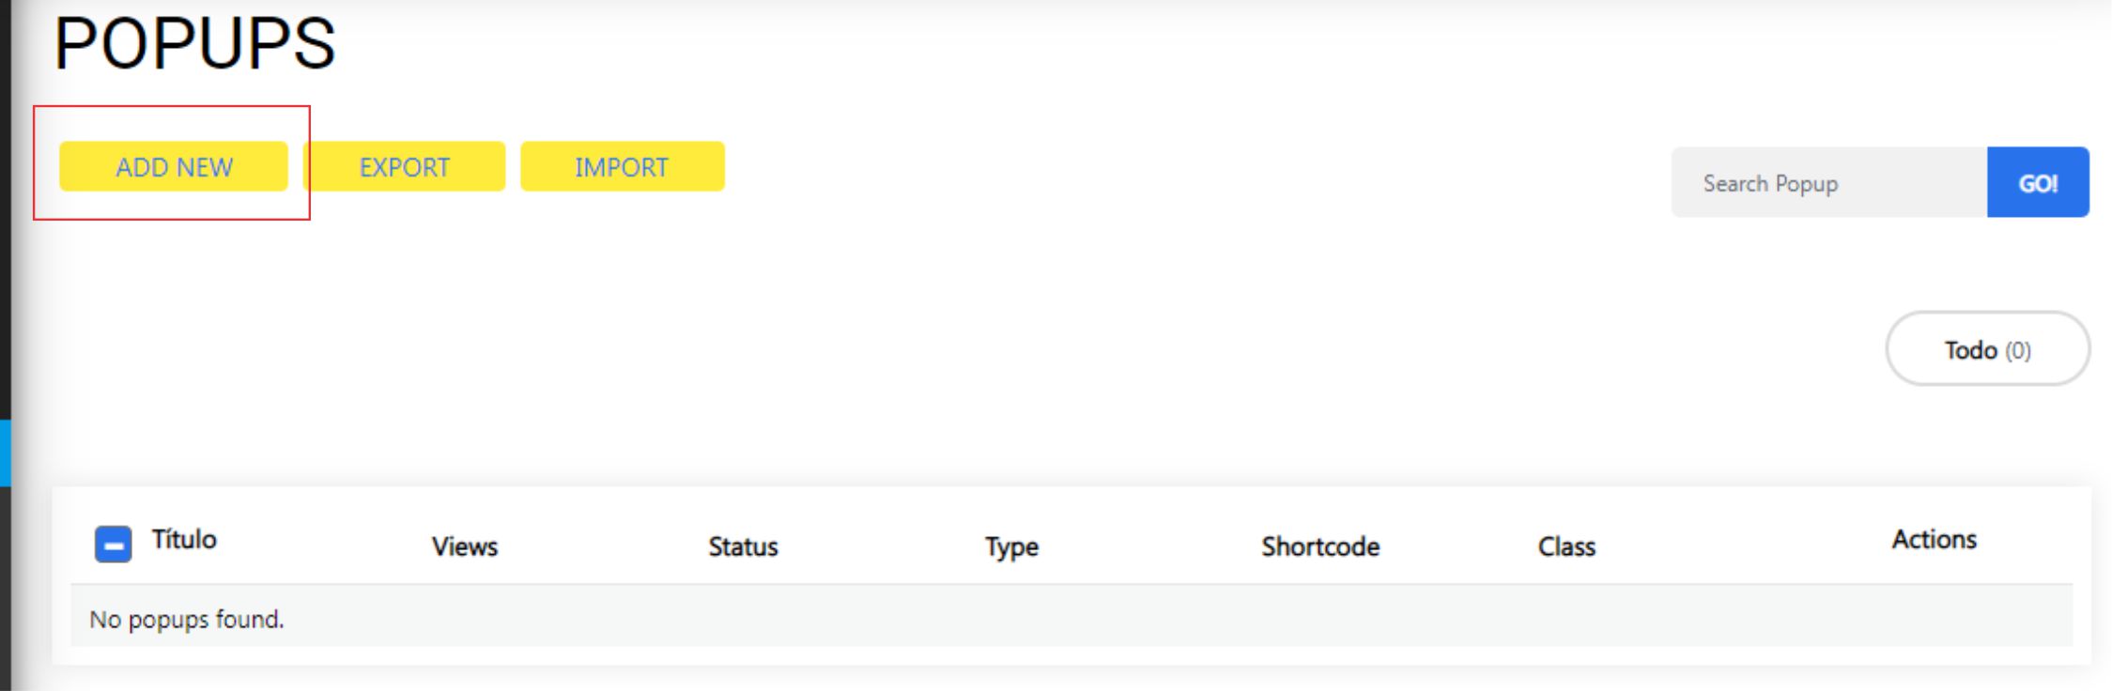Click the blue active sidebar marker

[5, 453]
